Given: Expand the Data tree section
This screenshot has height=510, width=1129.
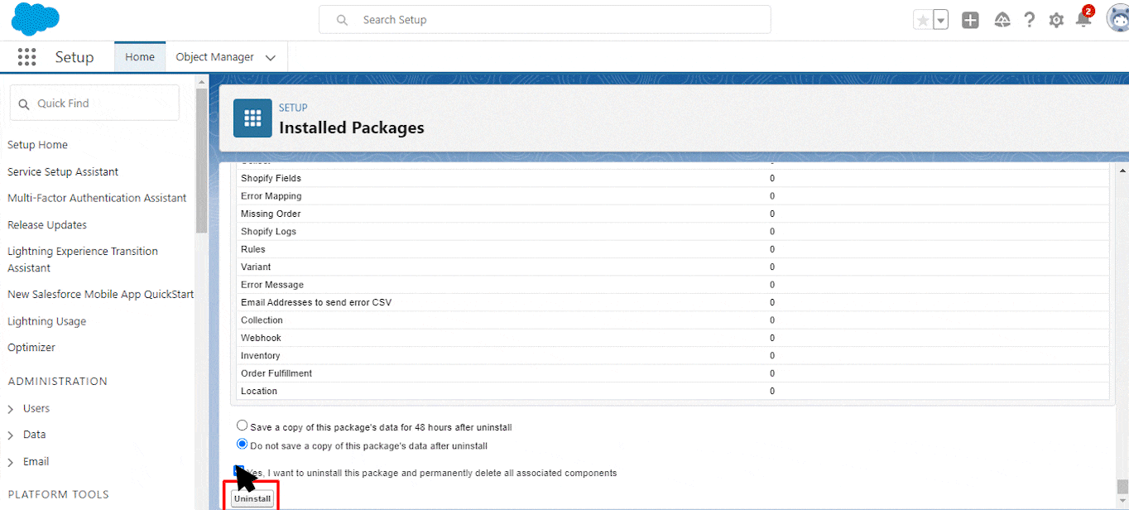Looking at the screenshot, I should coord(11,435).
